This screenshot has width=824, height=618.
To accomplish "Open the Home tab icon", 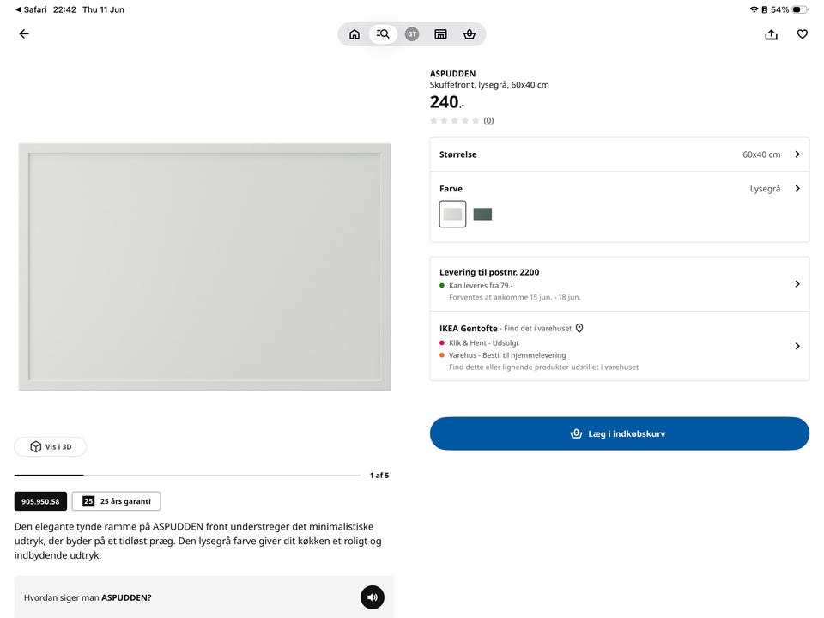I will coord(354,34).
